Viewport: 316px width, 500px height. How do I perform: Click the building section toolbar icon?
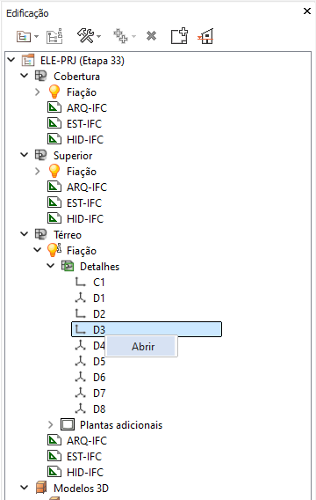[206, 36]
